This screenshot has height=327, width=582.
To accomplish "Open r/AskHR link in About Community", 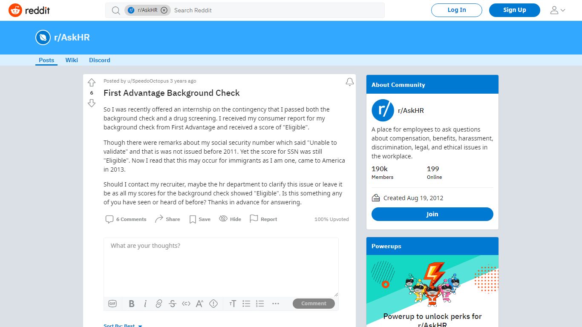I will (x=411, y=110).
